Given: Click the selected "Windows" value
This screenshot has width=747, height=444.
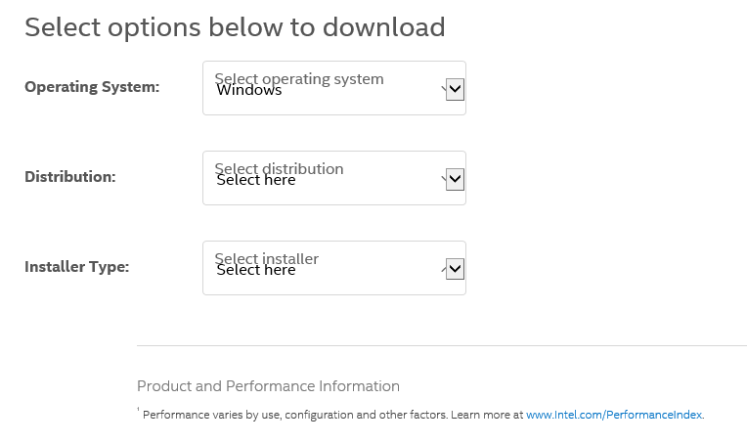Looking at the screenshot, I should (249, 91).
